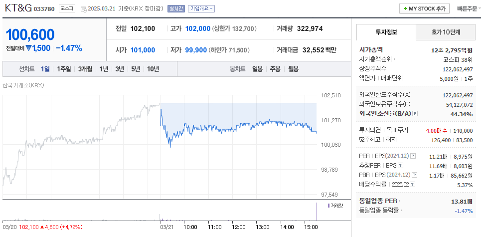Viewport: 489px width, 237px height.
Task: Open help icon beside PER EPS(2024.12)
Action: [413, 156]
